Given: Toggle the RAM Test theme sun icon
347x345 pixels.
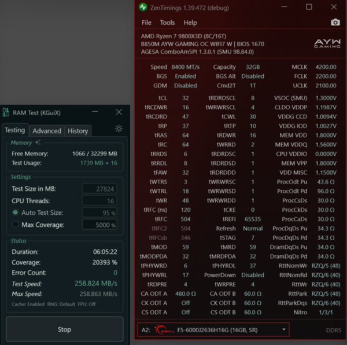Looking at the screenshot, I should tap(119, 129).
